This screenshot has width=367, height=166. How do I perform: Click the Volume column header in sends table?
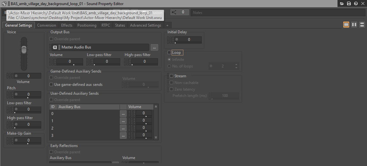pyautogui.click(x=140, y=107)
